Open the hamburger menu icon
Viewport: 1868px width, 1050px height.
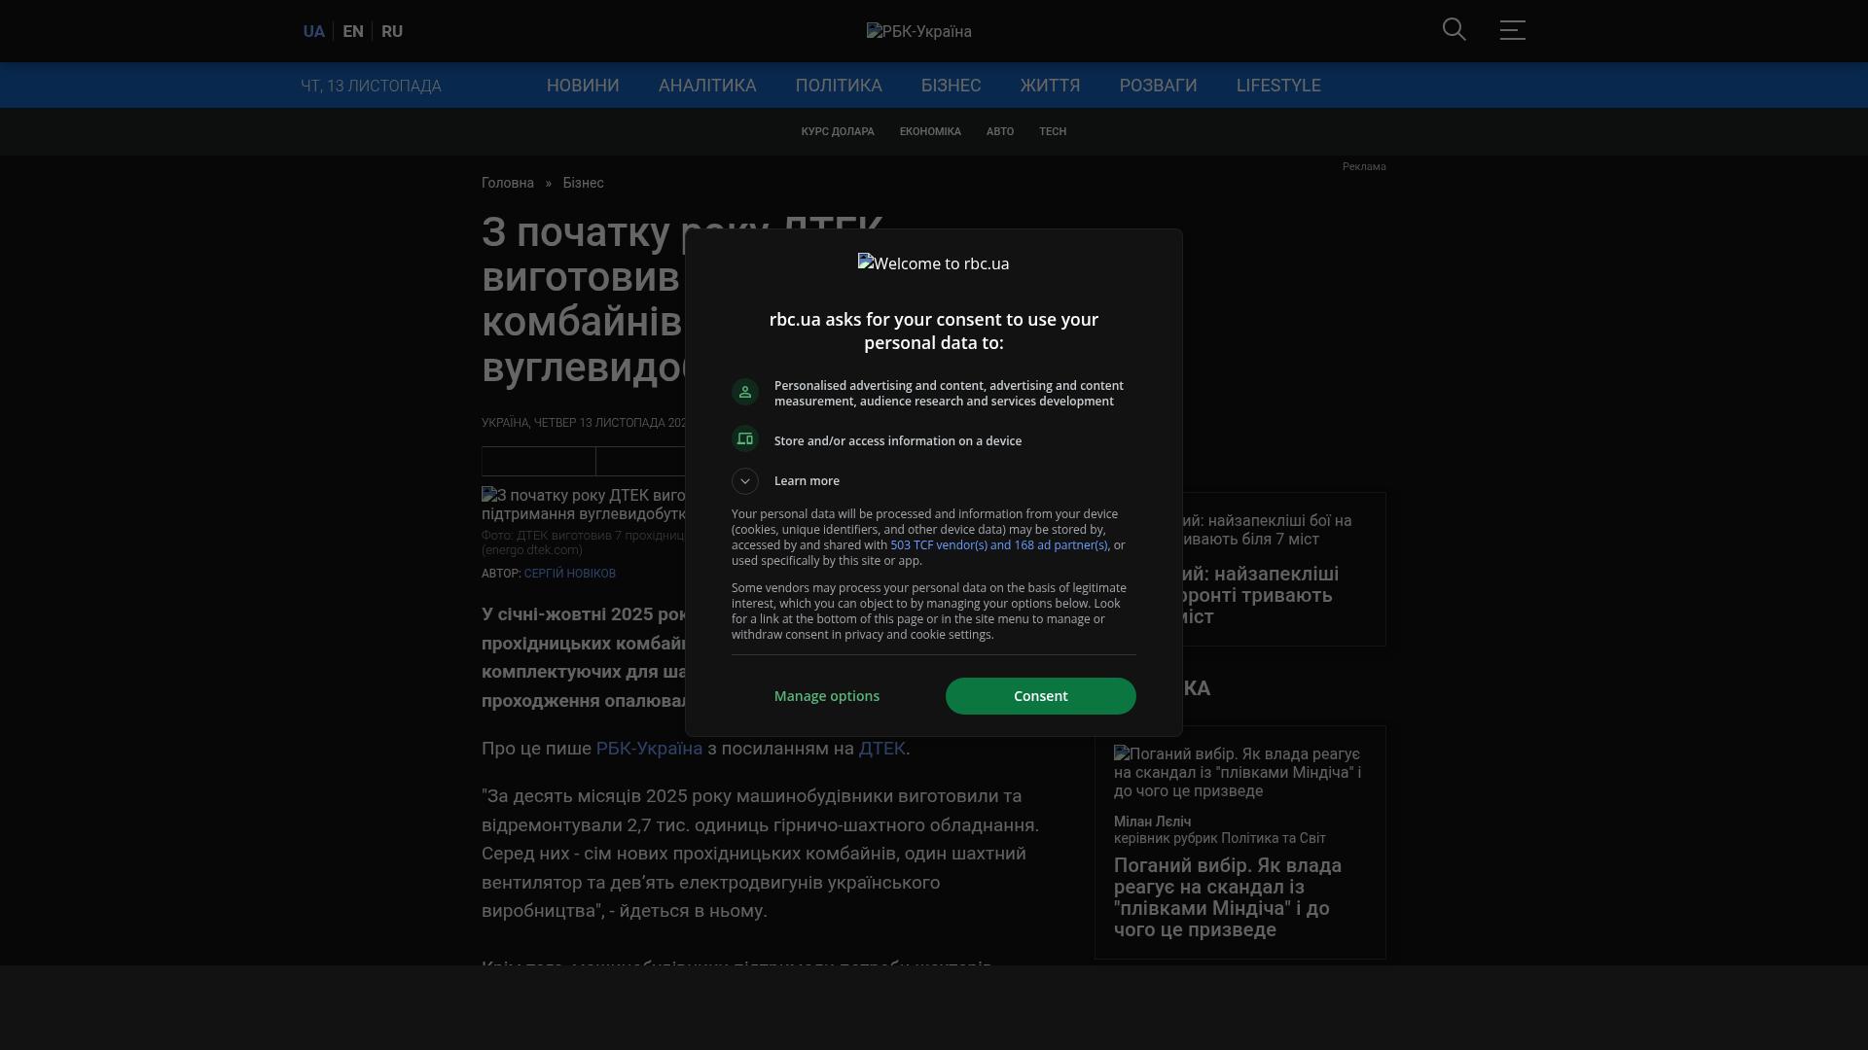coord(1512,30)
